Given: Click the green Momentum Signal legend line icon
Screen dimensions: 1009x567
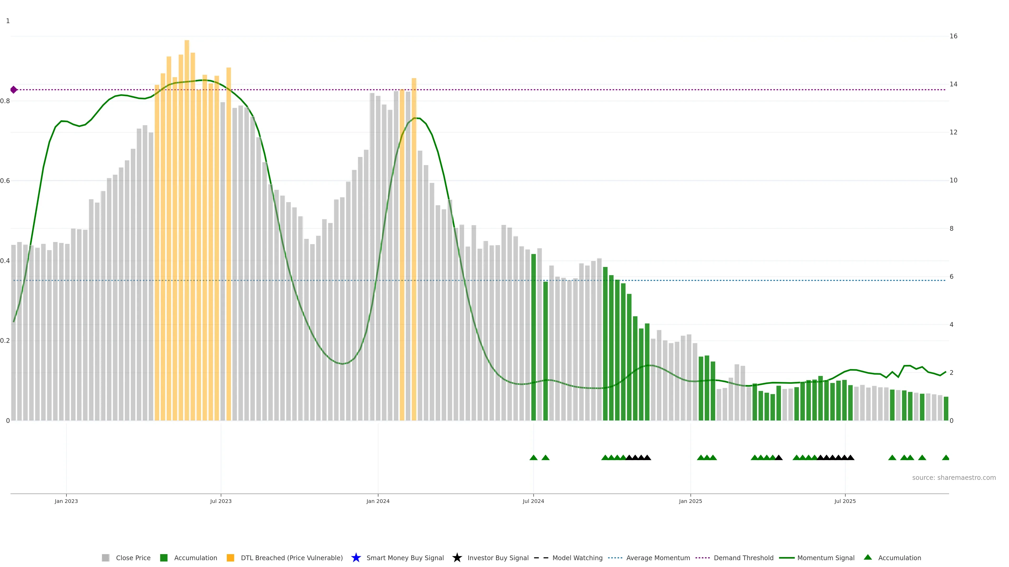Looking at the screenshot, I should tap(786, 558).
